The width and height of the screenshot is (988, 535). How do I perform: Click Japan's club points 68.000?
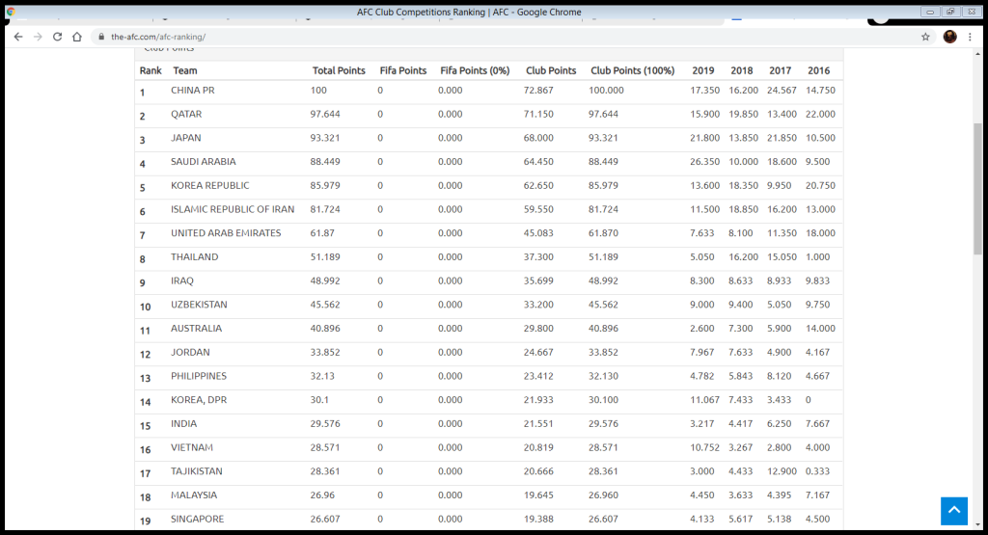(x=538, y=138)
